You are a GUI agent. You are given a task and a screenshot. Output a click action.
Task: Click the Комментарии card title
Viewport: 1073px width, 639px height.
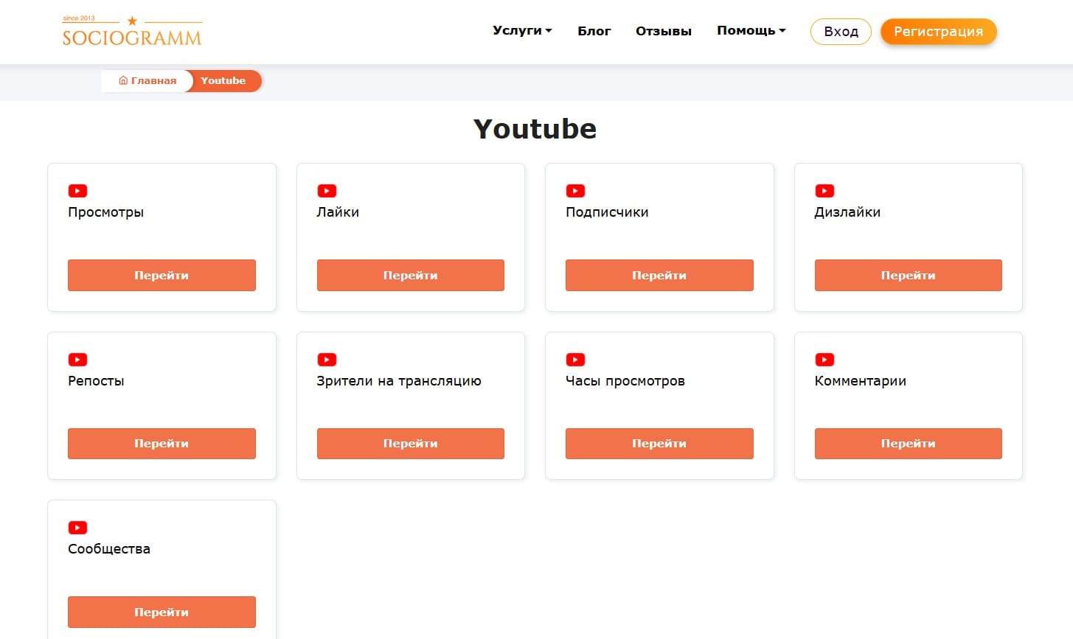tap(861, 381)
